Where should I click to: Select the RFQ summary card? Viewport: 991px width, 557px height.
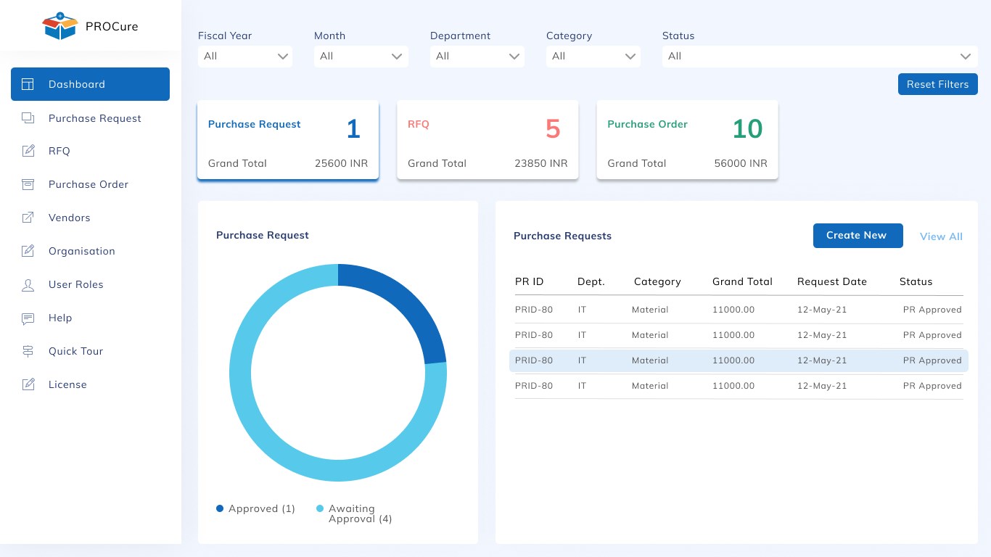[x=488, y=140]
